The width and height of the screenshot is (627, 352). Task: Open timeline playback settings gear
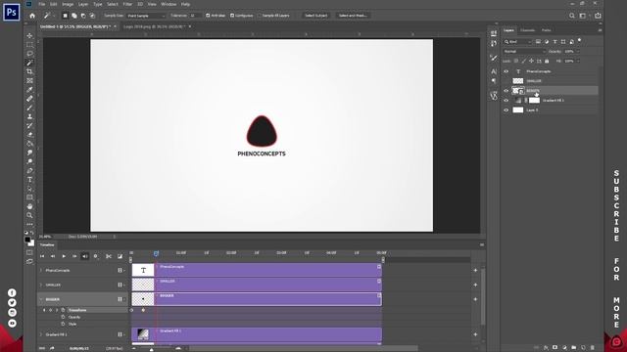click(x=96, y=256)
